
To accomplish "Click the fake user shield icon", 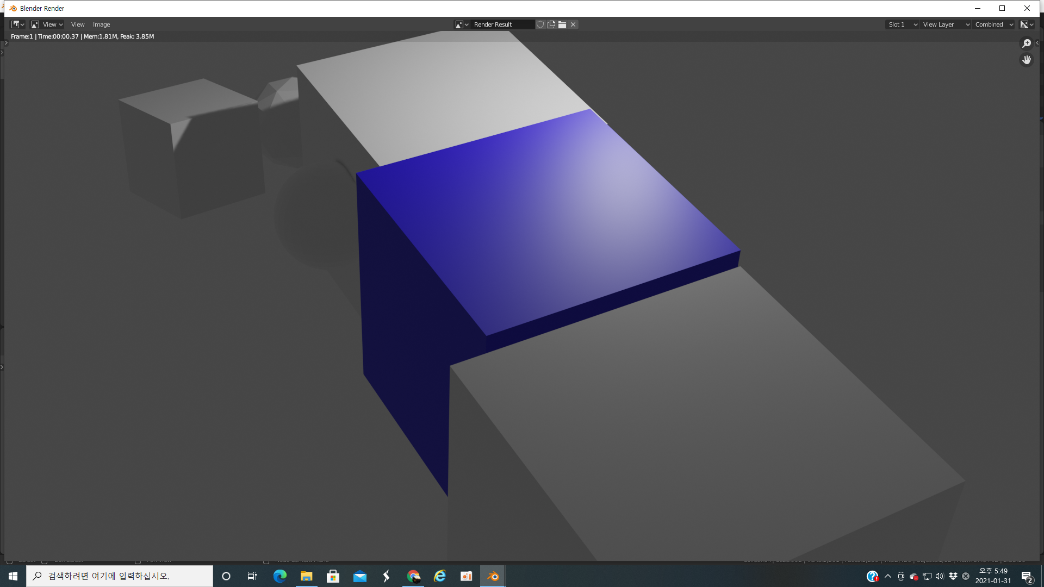I will 540,24.
